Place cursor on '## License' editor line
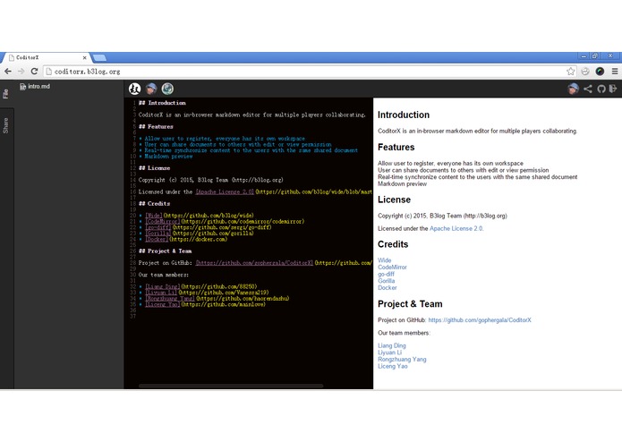 click(154, 168)
